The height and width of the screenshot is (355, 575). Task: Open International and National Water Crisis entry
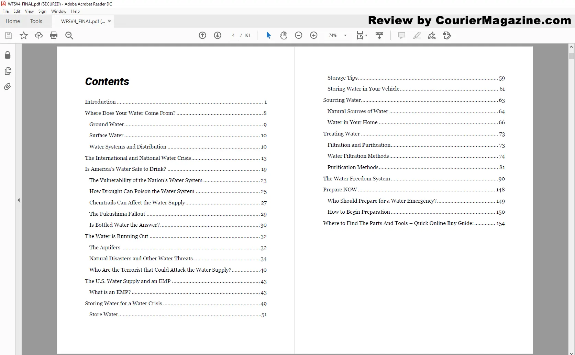176,158
